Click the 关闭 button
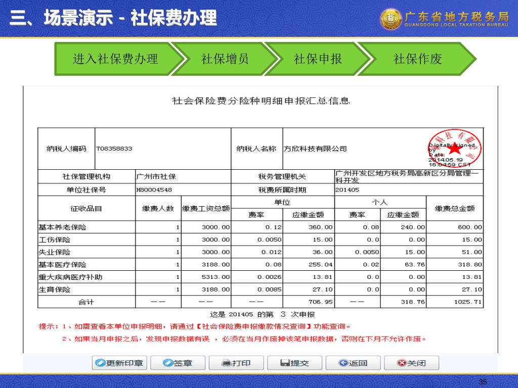The width and height of the screenshot is (518, 388). pyautogui.click(x=412, y=363)
